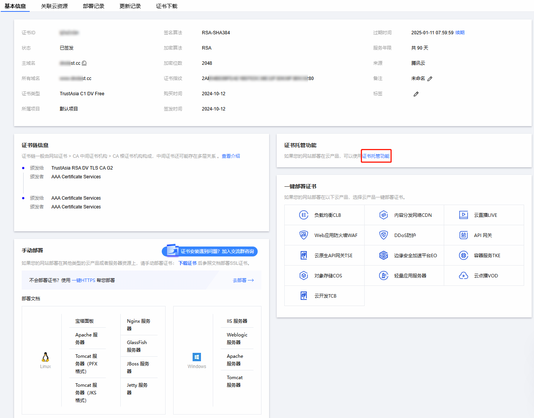Click the API 网关 icon
Screen dimensions: 534x418
pos(464,235)
